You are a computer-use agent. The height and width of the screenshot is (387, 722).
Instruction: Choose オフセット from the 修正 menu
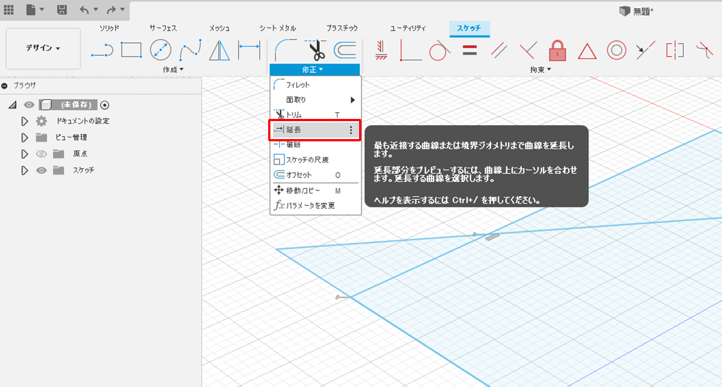(315, 175)
